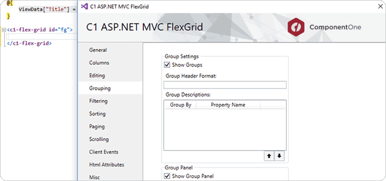Switch to the Paging tab
This screenshot has width=386, height=181.
110,126
